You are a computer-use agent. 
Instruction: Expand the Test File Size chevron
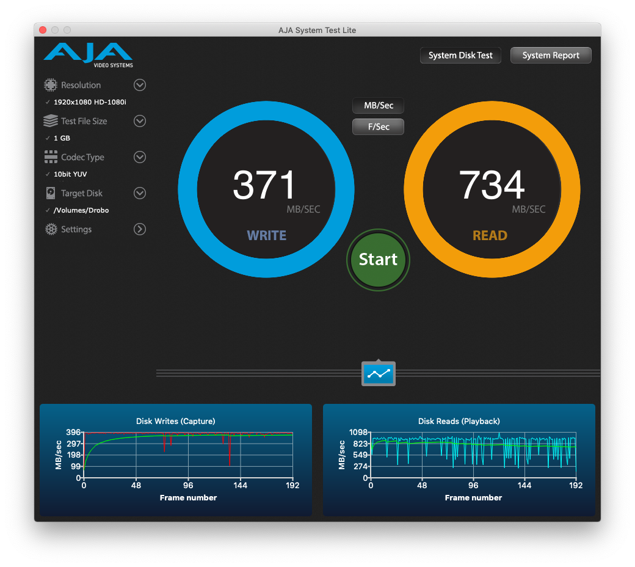140,121
